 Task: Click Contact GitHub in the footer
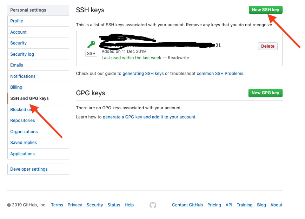tap(187, 205)
